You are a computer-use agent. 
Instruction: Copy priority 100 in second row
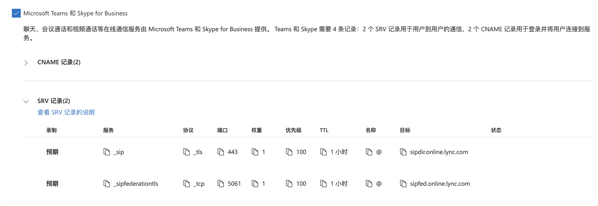(x=289, y=184)
